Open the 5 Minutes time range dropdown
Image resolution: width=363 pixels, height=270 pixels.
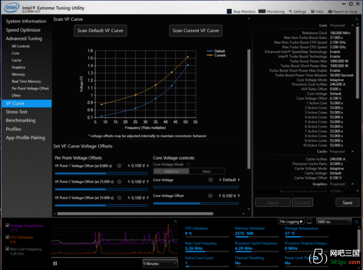click(x=160, y=263)
